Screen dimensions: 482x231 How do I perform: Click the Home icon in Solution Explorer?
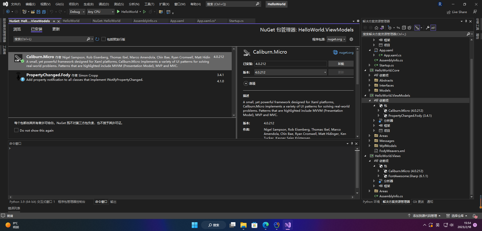(x=376, y=28)
